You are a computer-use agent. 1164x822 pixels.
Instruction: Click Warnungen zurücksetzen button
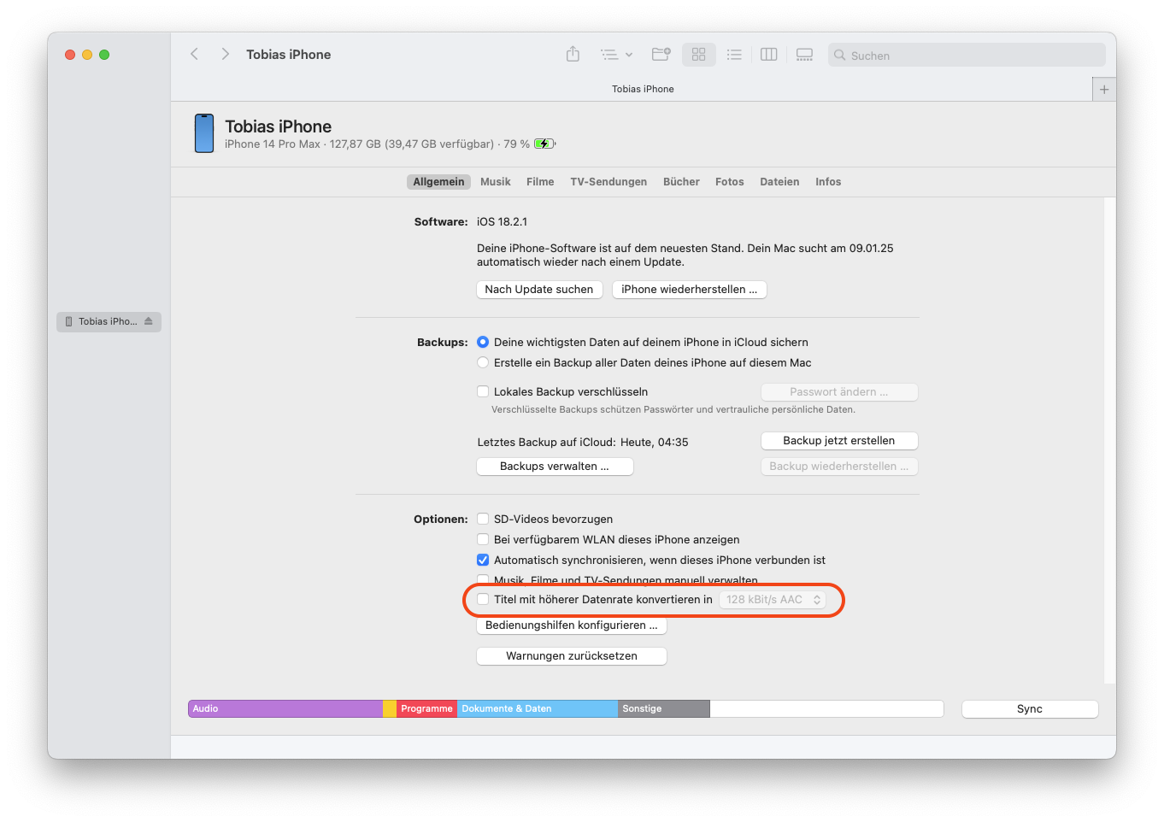pos(572,656)
